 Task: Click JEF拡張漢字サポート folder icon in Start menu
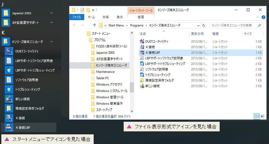click(x=6, y=22)
